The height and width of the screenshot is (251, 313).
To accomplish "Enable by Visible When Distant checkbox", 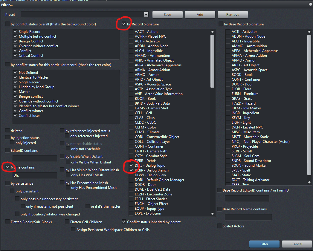I will 62,156.
